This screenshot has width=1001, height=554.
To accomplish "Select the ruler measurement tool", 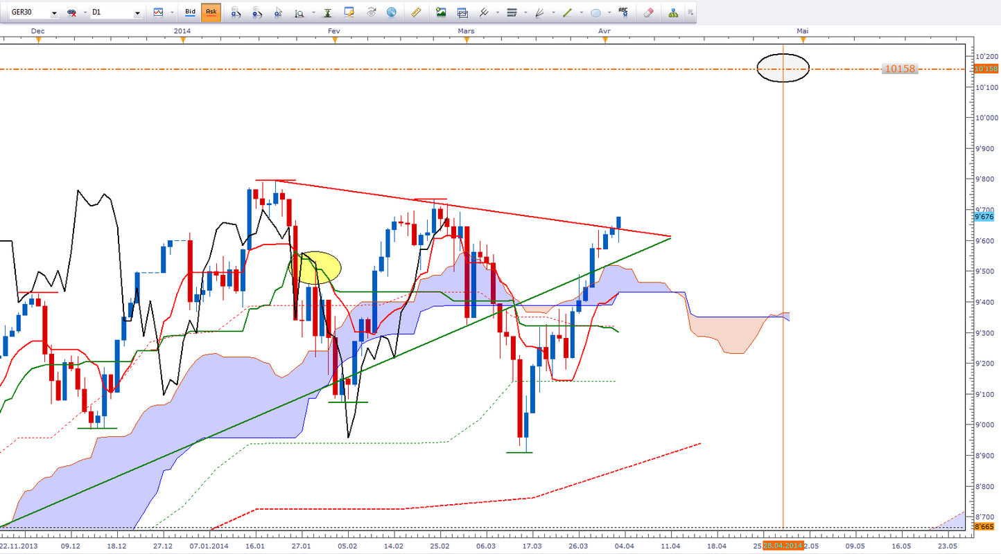I will point(416,12).
